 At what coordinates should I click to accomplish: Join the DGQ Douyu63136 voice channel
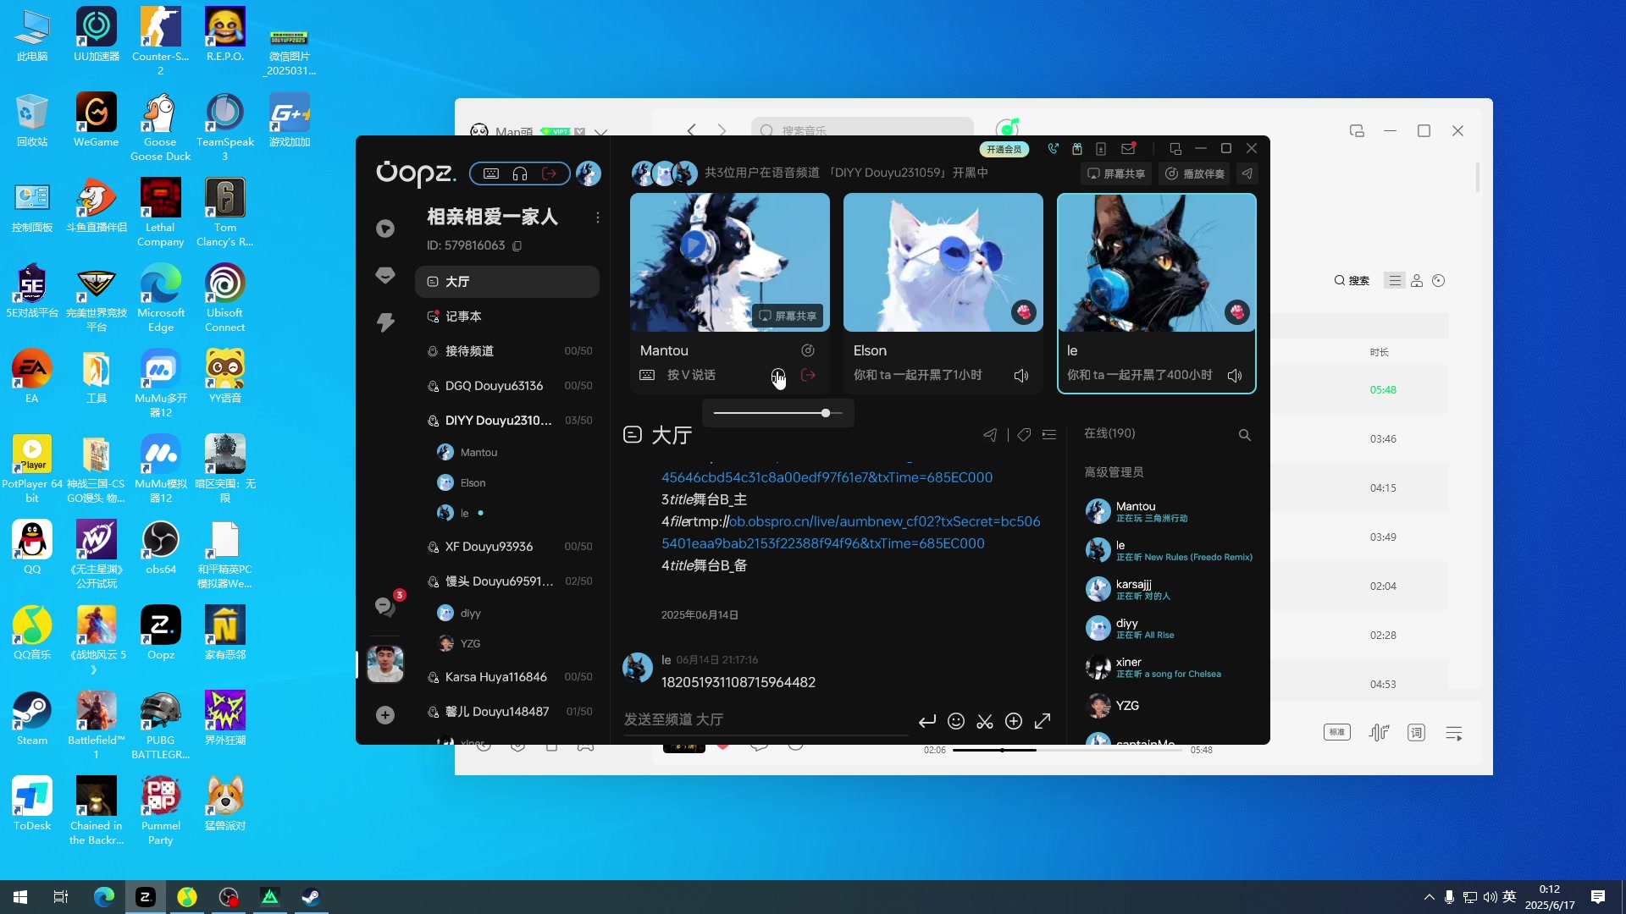(507, 386)
